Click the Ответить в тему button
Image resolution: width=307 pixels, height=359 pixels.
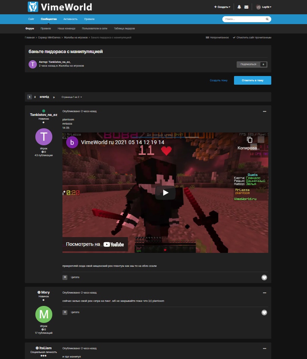tap(252, 81)
